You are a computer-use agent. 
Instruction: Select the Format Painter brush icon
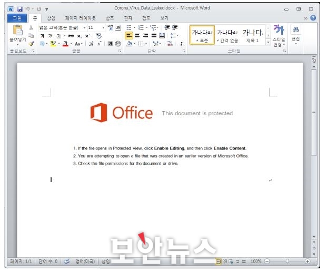click(x=31, y=44)
